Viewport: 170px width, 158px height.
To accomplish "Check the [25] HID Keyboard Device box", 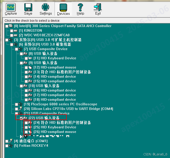I will coord(26,127).
